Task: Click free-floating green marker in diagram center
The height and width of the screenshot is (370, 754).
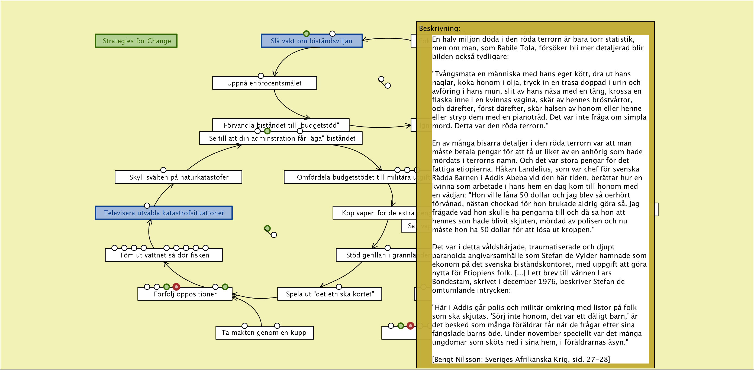Action: 267,228
